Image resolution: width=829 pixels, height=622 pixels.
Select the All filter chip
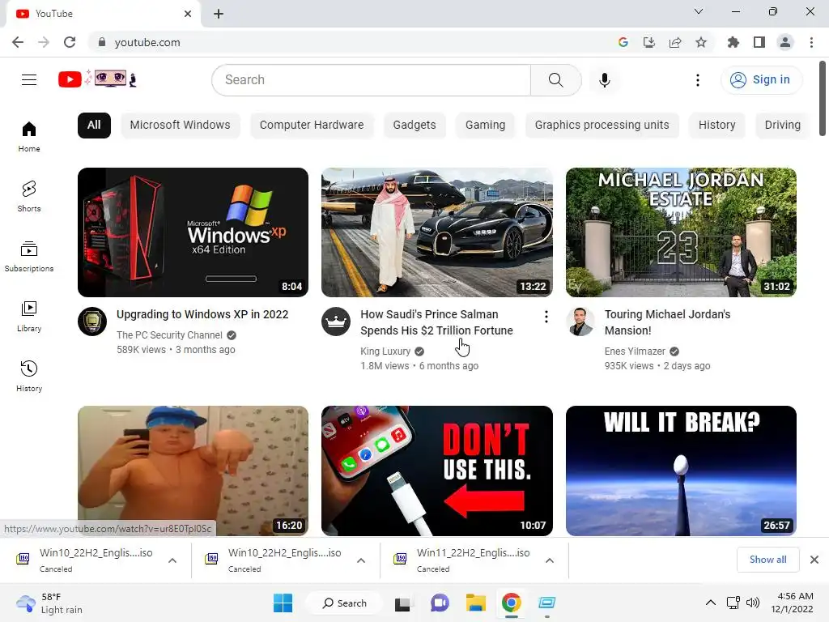(94, 126)
